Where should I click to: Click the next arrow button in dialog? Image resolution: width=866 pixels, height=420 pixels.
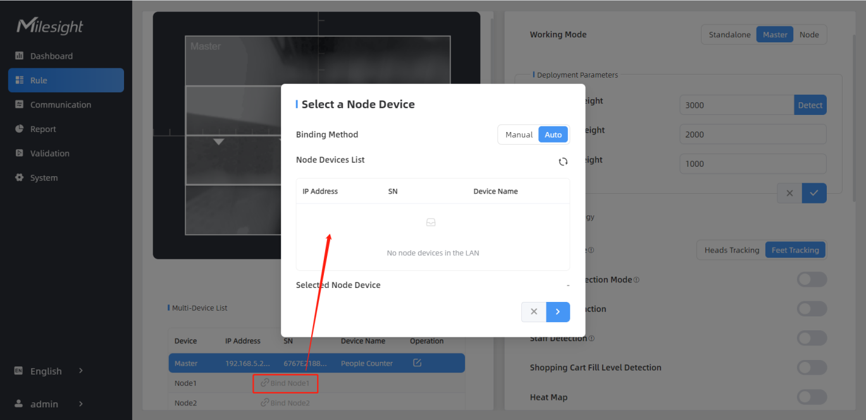tap(557, 312)
